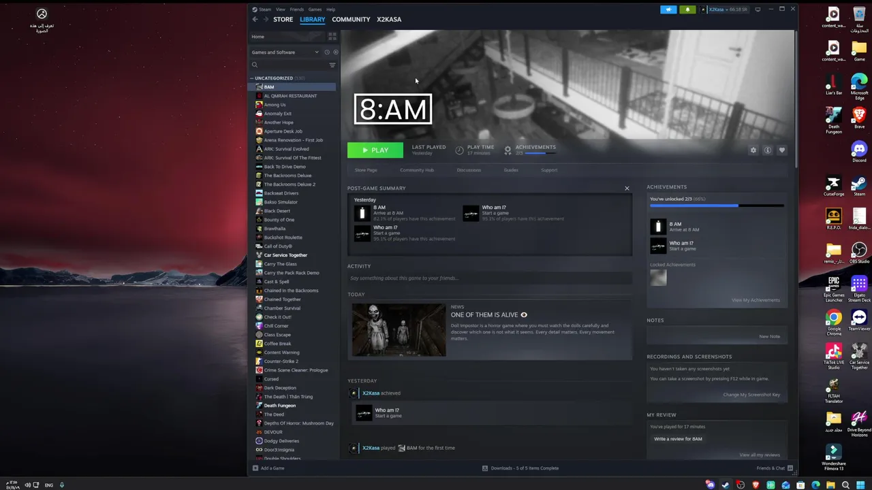Go forward with navigation arrow
The height and width of the screenshot is (490, 872).
(265, 19)
